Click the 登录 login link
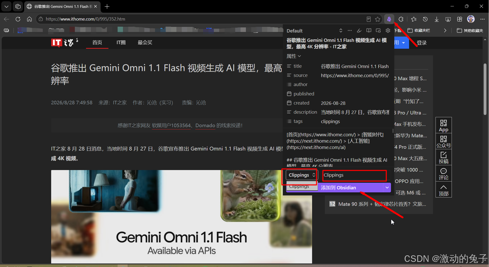Viewport: 489px width, 267px height. click(422, 43)
